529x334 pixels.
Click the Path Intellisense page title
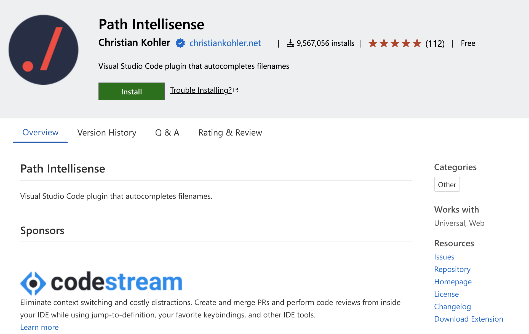point(151,24)
